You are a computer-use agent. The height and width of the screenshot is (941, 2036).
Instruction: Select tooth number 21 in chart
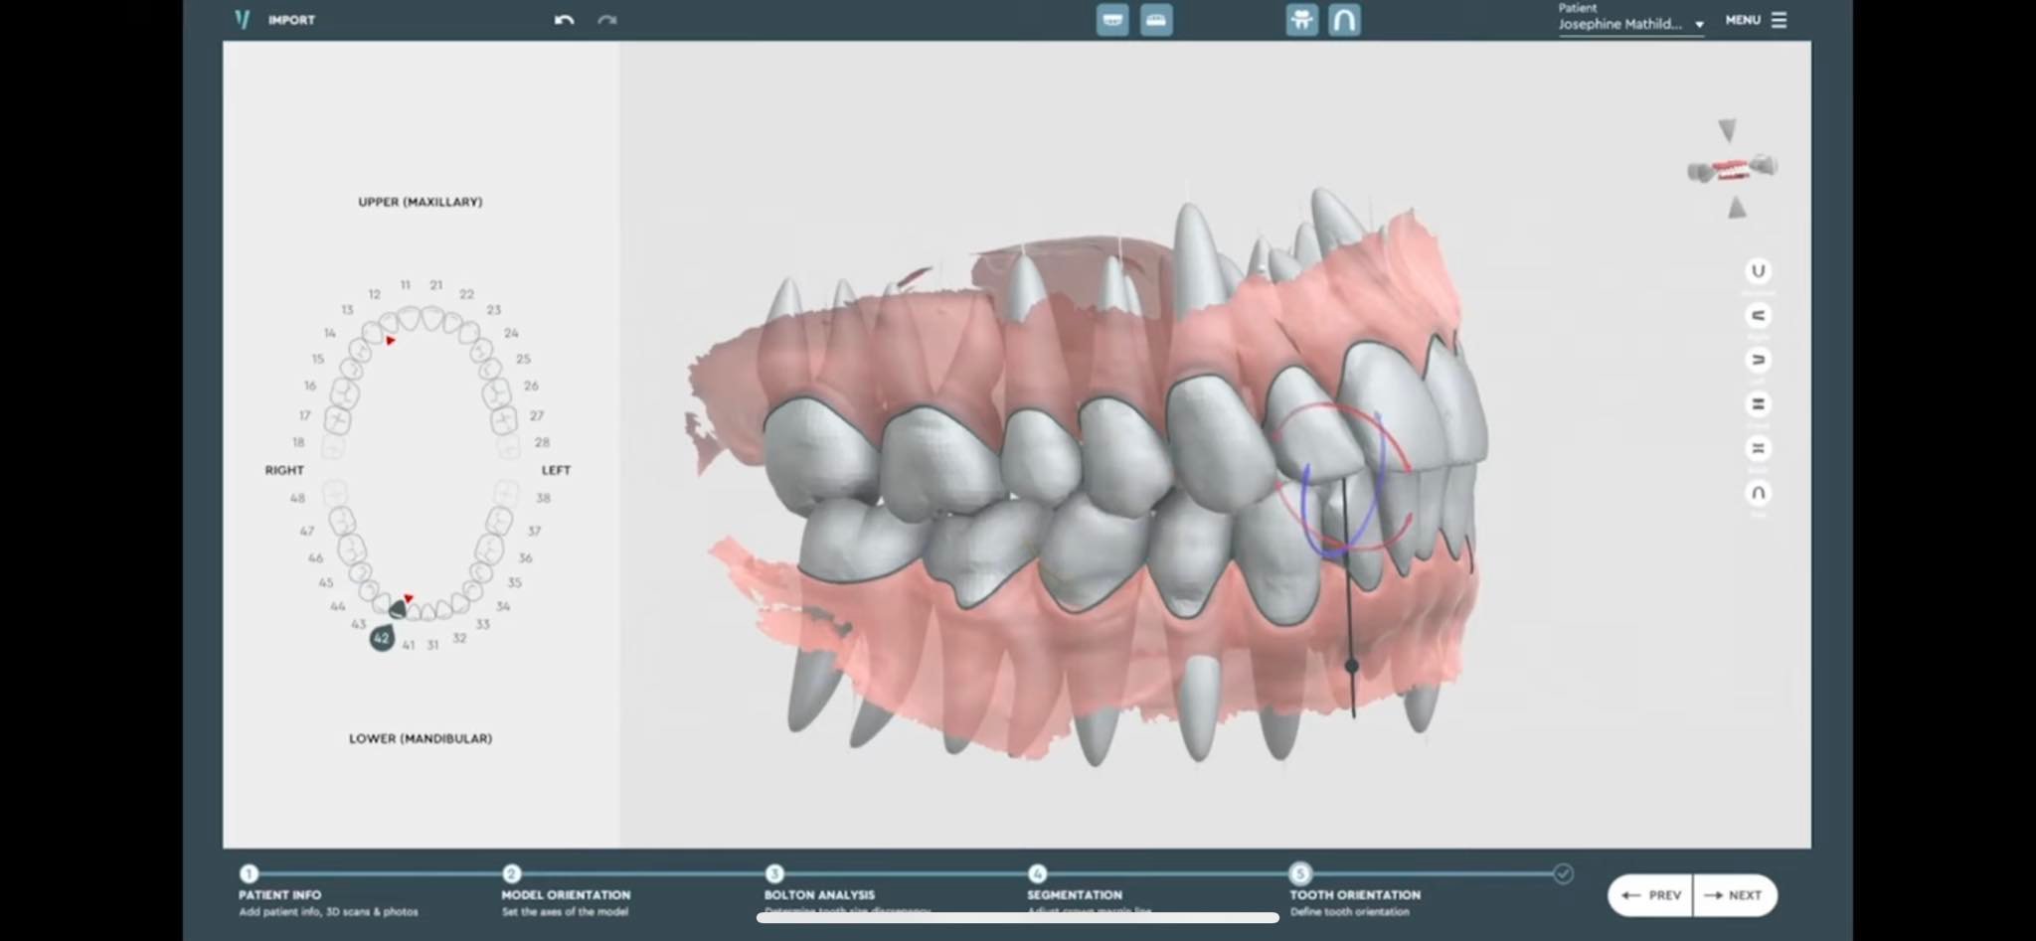pos(435,285)
